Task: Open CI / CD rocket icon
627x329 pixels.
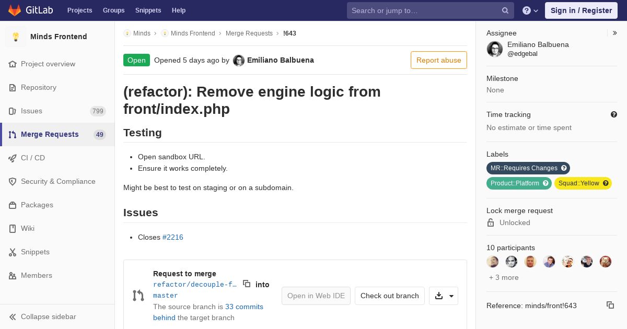Action: pyautogui.click(x=13, y=158)
